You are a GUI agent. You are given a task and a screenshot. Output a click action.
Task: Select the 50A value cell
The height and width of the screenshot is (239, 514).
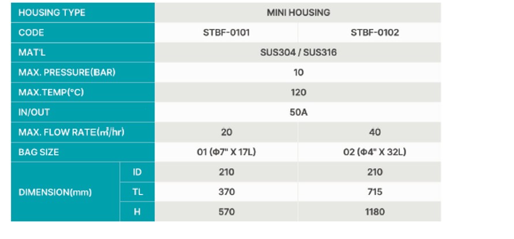[x=298, y=112]
